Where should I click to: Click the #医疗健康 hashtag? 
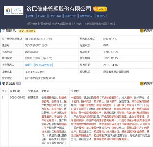pos(32,24)
